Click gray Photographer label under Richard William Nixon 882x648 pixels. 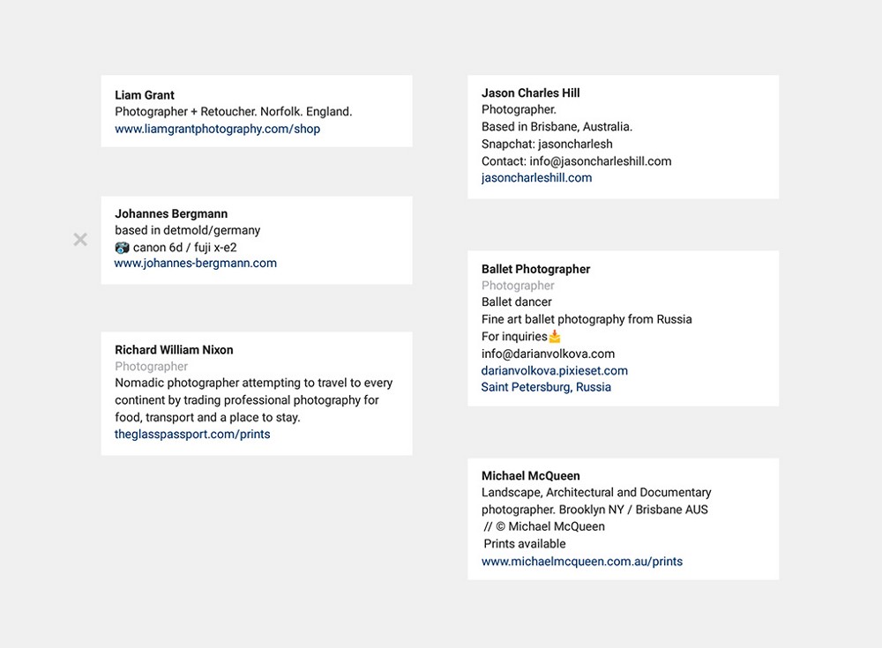point(152,366)
